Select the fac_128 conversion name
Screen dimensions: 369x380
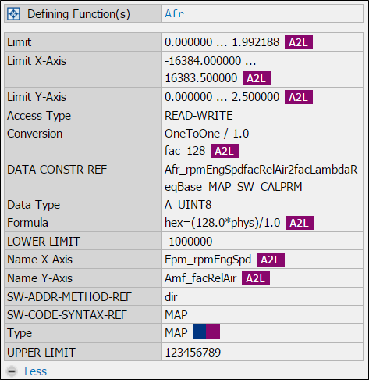(185, 151)
